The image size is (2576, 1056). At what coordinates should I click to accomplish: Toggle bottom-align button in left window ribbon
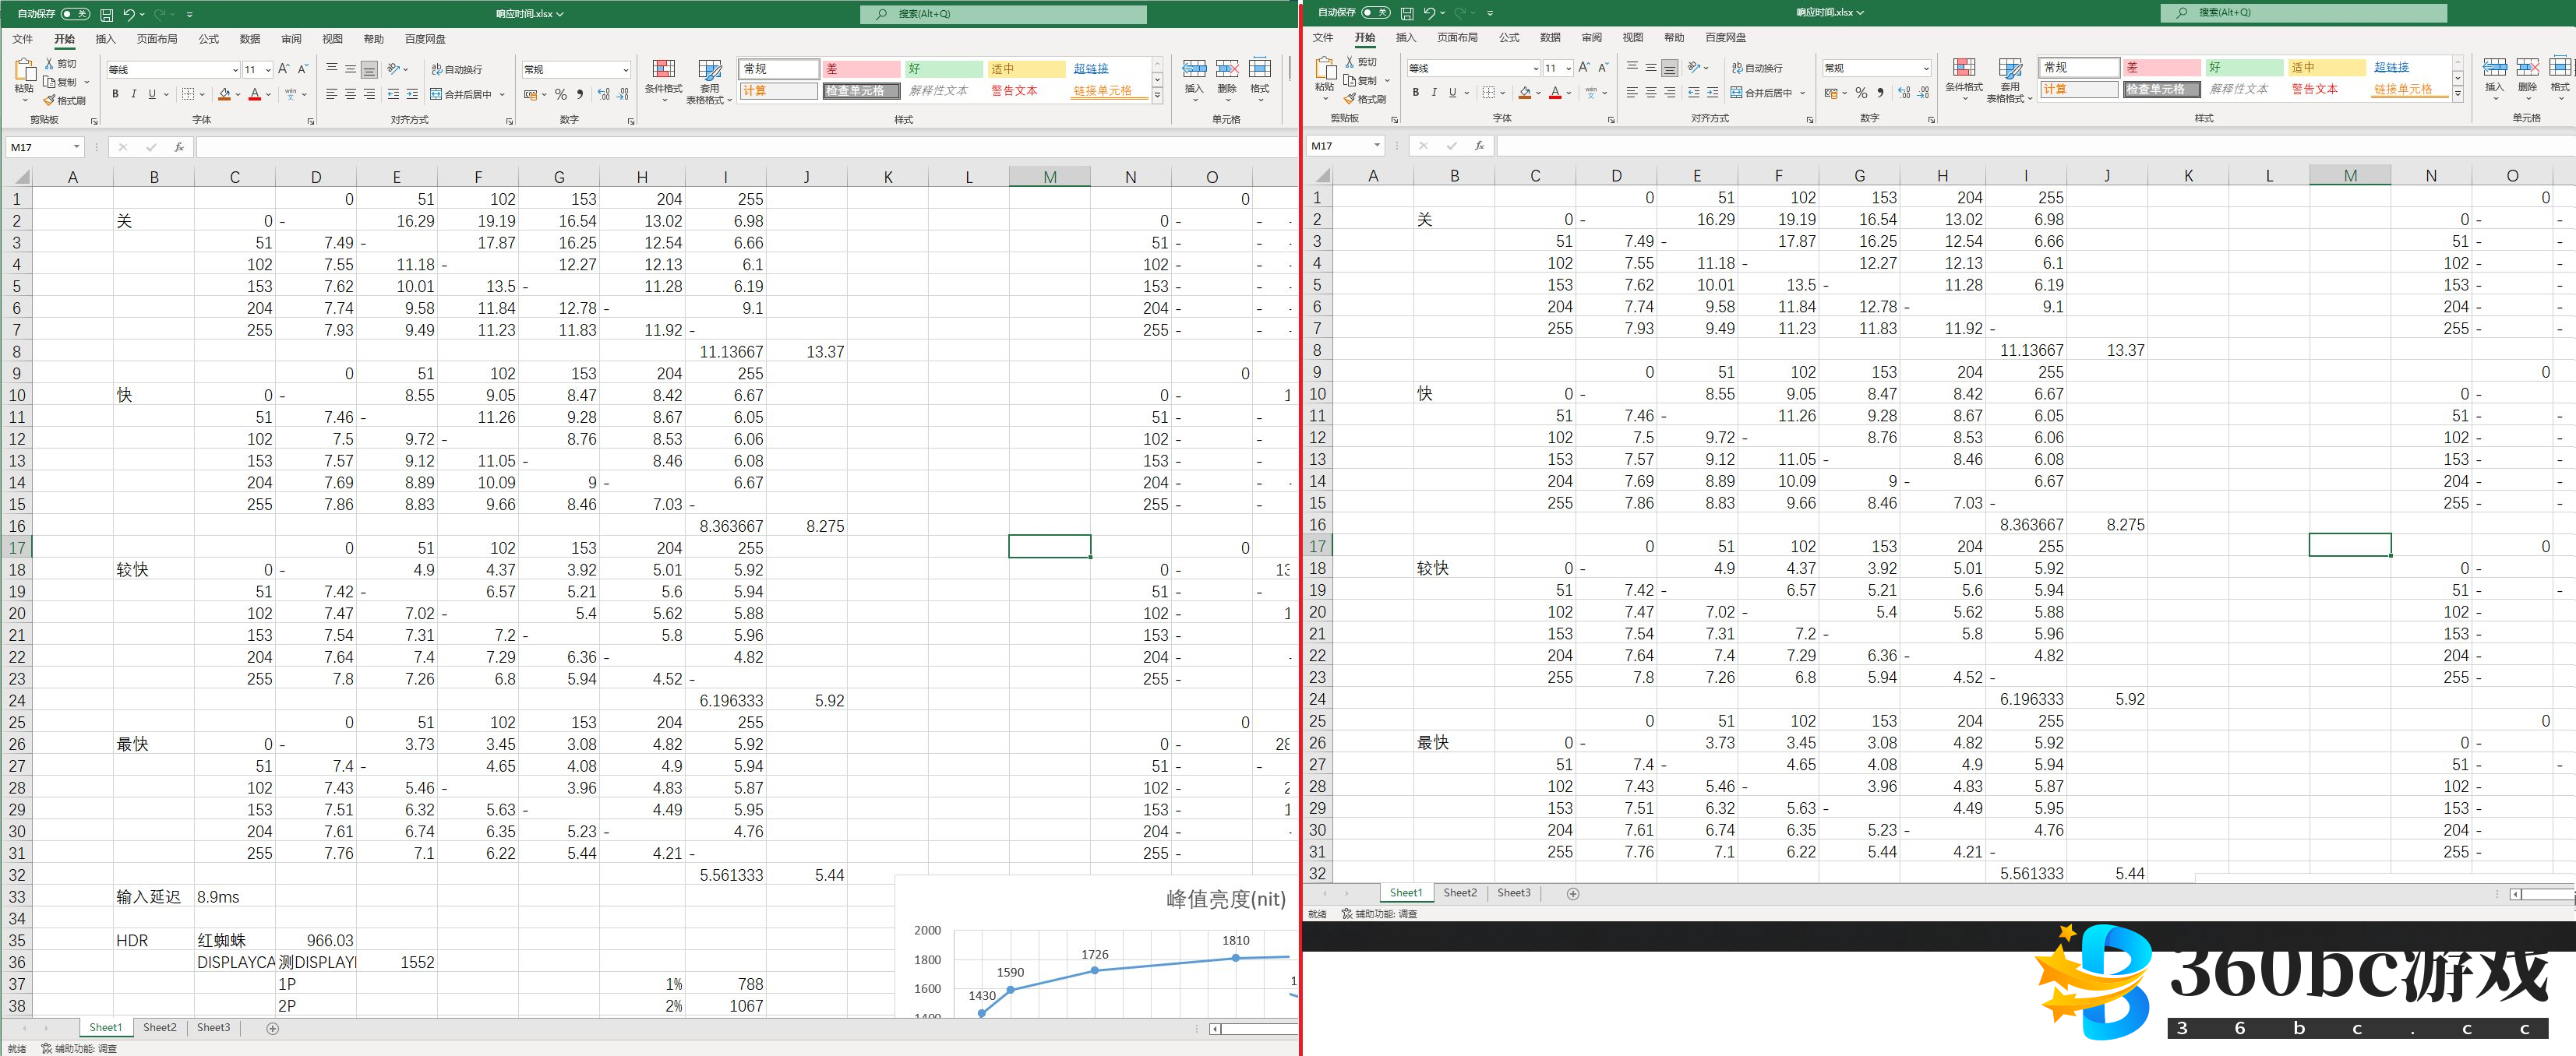(369, 69)
